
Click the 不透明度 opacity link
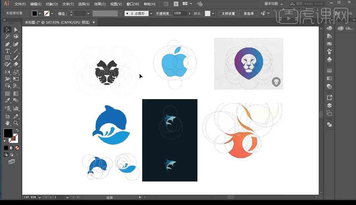(162, 14)
